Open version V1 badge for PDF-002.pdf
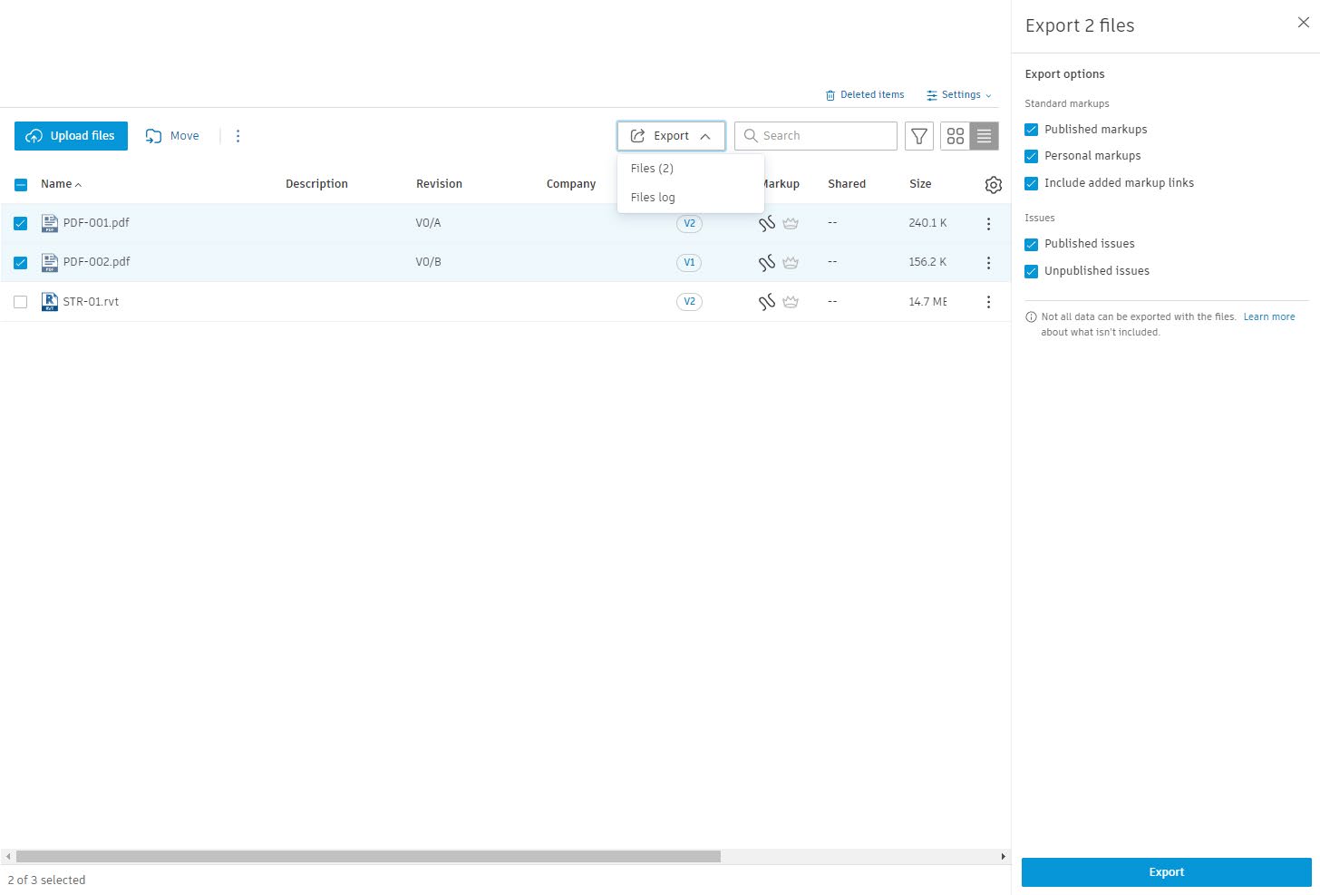 tap(689, 263)
